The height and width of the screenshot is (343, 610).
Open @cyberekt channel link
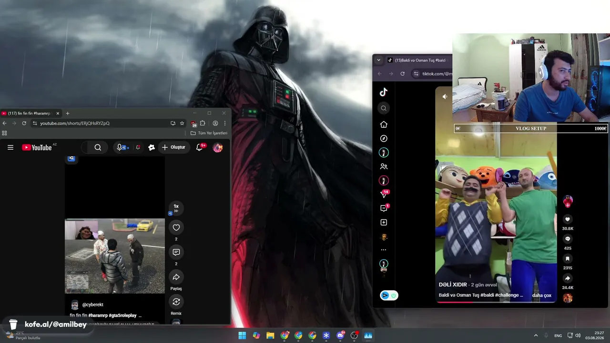click(x=92, y=305)
